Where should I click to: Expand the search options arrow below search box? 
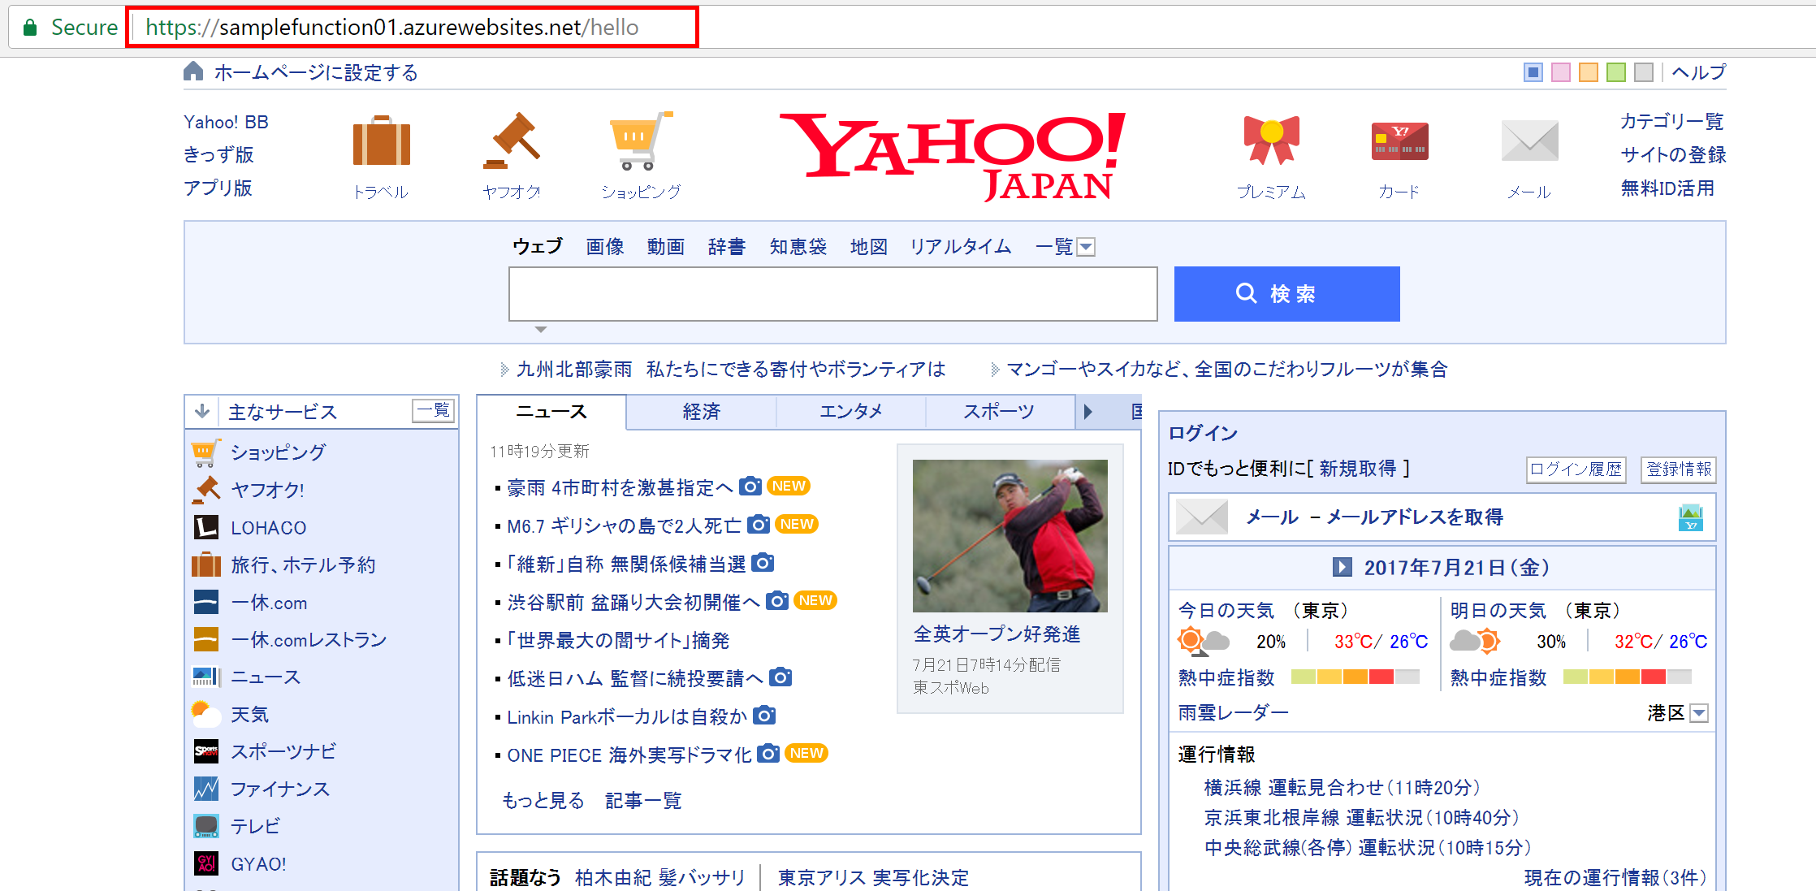point(541,330)
